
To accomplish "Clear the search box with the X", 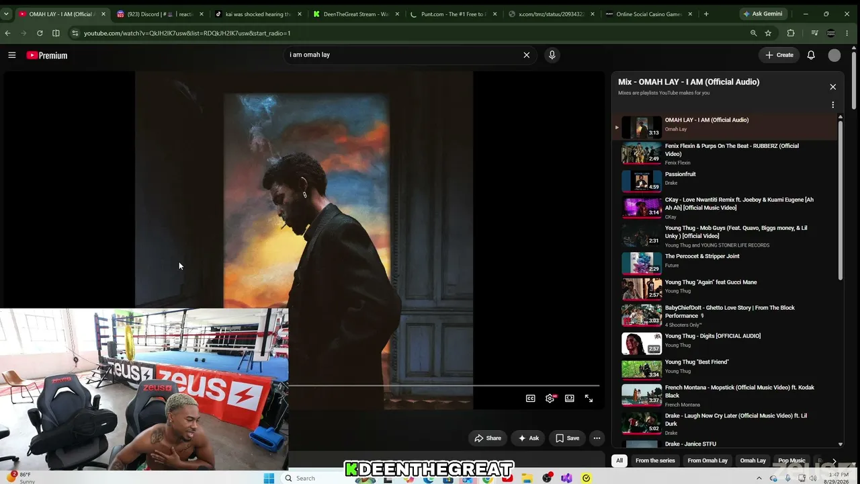I will click(x=527, y=55).
